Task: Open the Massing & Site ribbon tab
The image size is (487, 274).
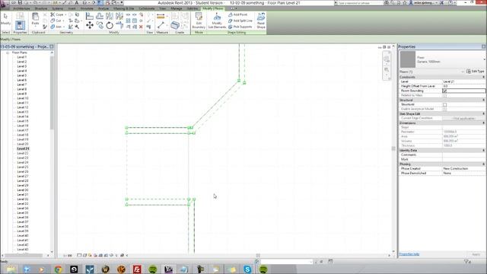Action: 123,8
